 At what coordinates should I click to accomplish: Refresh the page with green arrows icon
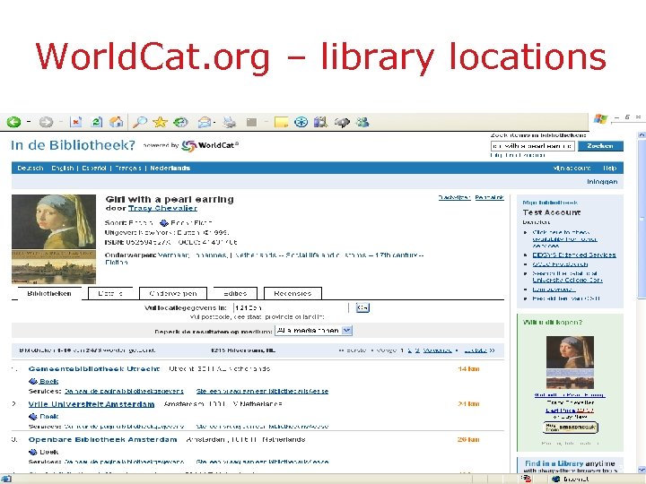pyautogui.click(x=96, y=122)
